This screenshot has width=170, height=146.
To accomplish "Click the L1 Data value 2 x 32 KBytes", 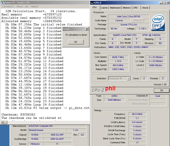I will (x=156, y=57).
